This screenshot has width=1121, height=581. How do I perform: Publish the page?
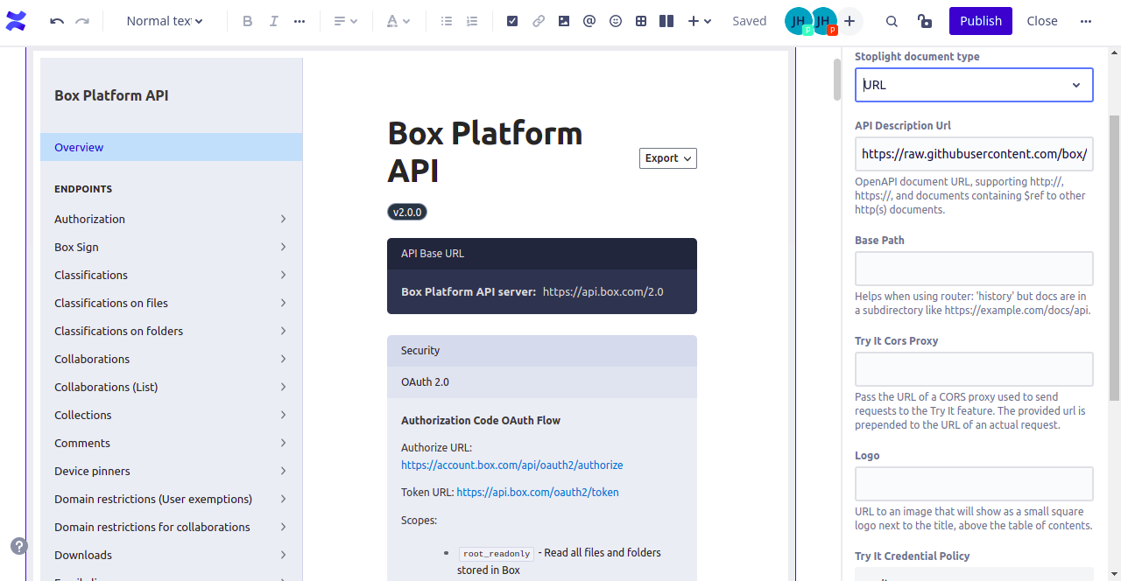981,21
